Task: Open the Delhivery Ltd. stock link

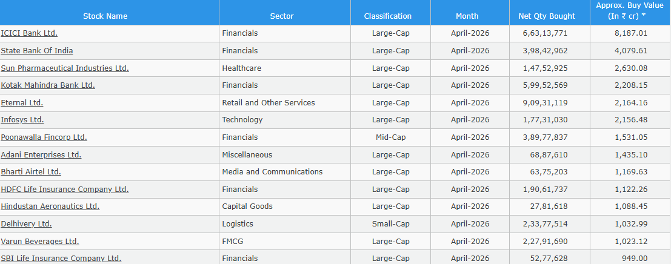Action: pos(27,224)
